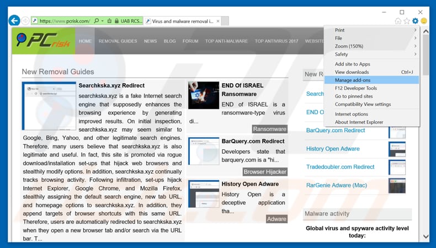Expand the Zoom (150%) submenu
The image size is (436, 248).
click(372, 46)
